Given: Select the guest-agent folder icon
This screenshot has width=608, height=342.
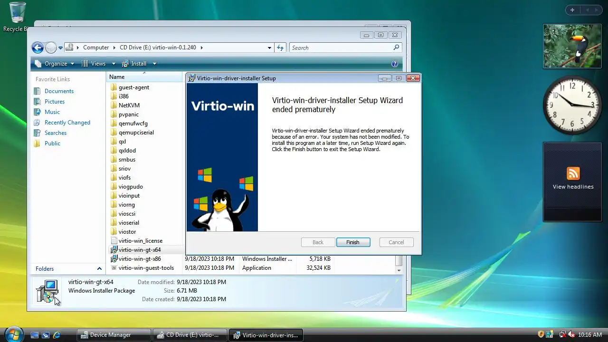Looking at the screenshot, I should point(114,87).
